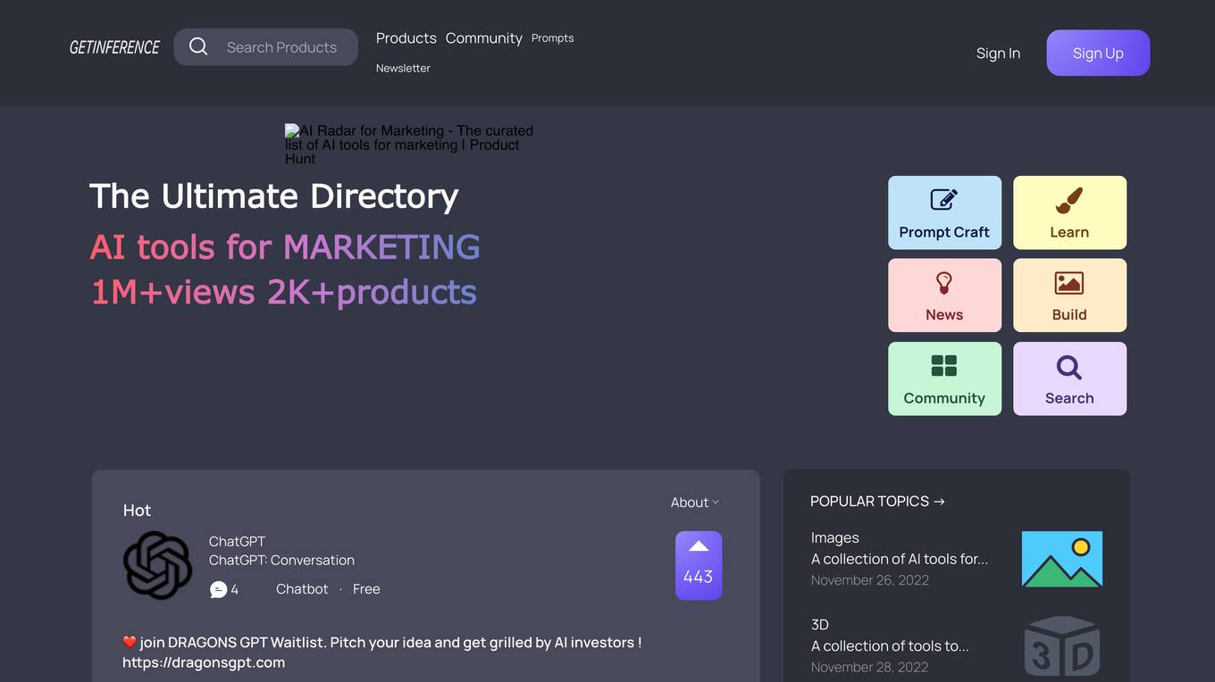Screen dimensions: 1215x682
Task: Click the Hot section heading
Action: pos(137,510)
